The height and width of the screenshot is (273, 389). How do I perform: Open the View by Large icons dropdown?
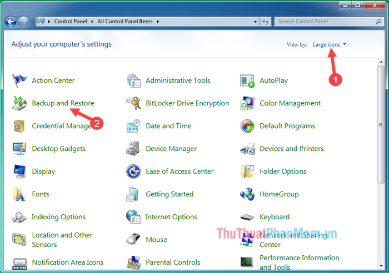pyautogui.click(x=329, y=44)
